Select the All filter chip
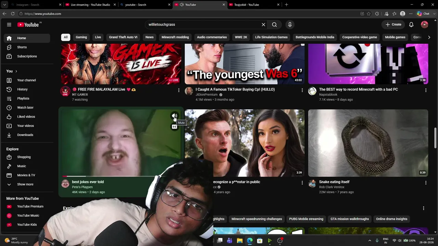438x246 pixels. coord(66,37)
